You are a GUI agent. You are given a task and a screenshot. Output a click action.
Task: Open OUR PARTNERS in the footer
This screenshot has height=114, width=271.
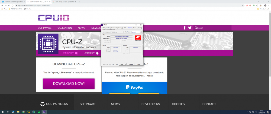[x=54, y=104]
